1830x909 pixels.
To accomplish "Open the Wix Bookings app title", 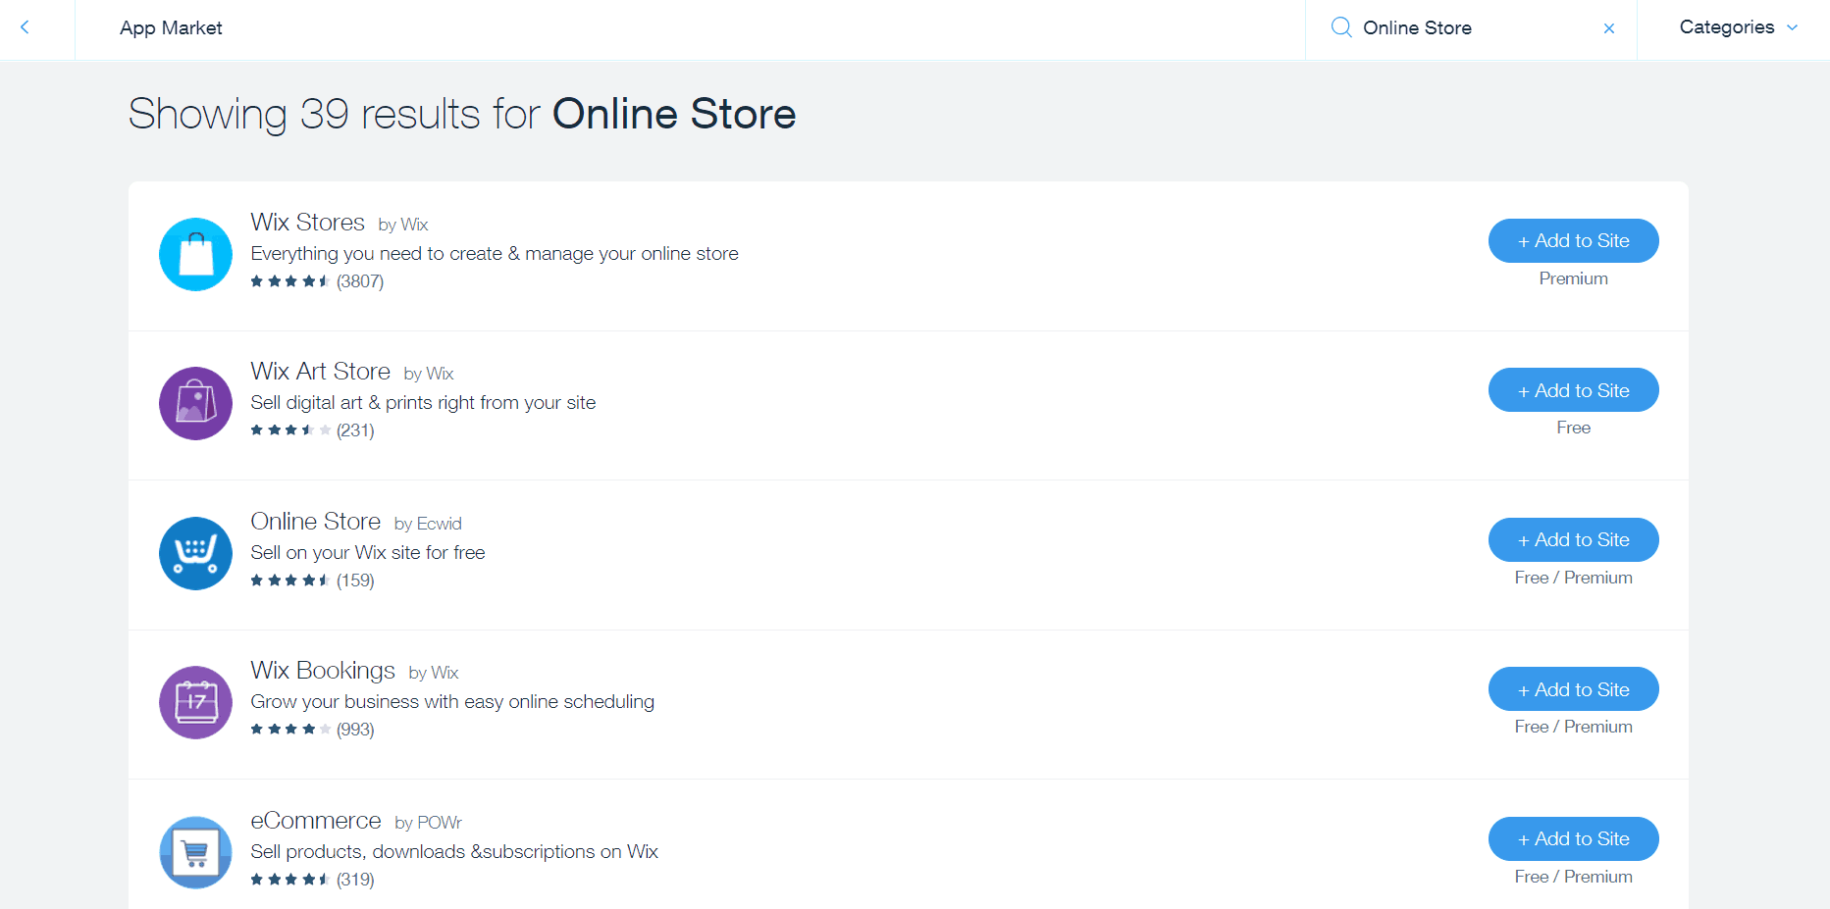I will click(323, 671).
